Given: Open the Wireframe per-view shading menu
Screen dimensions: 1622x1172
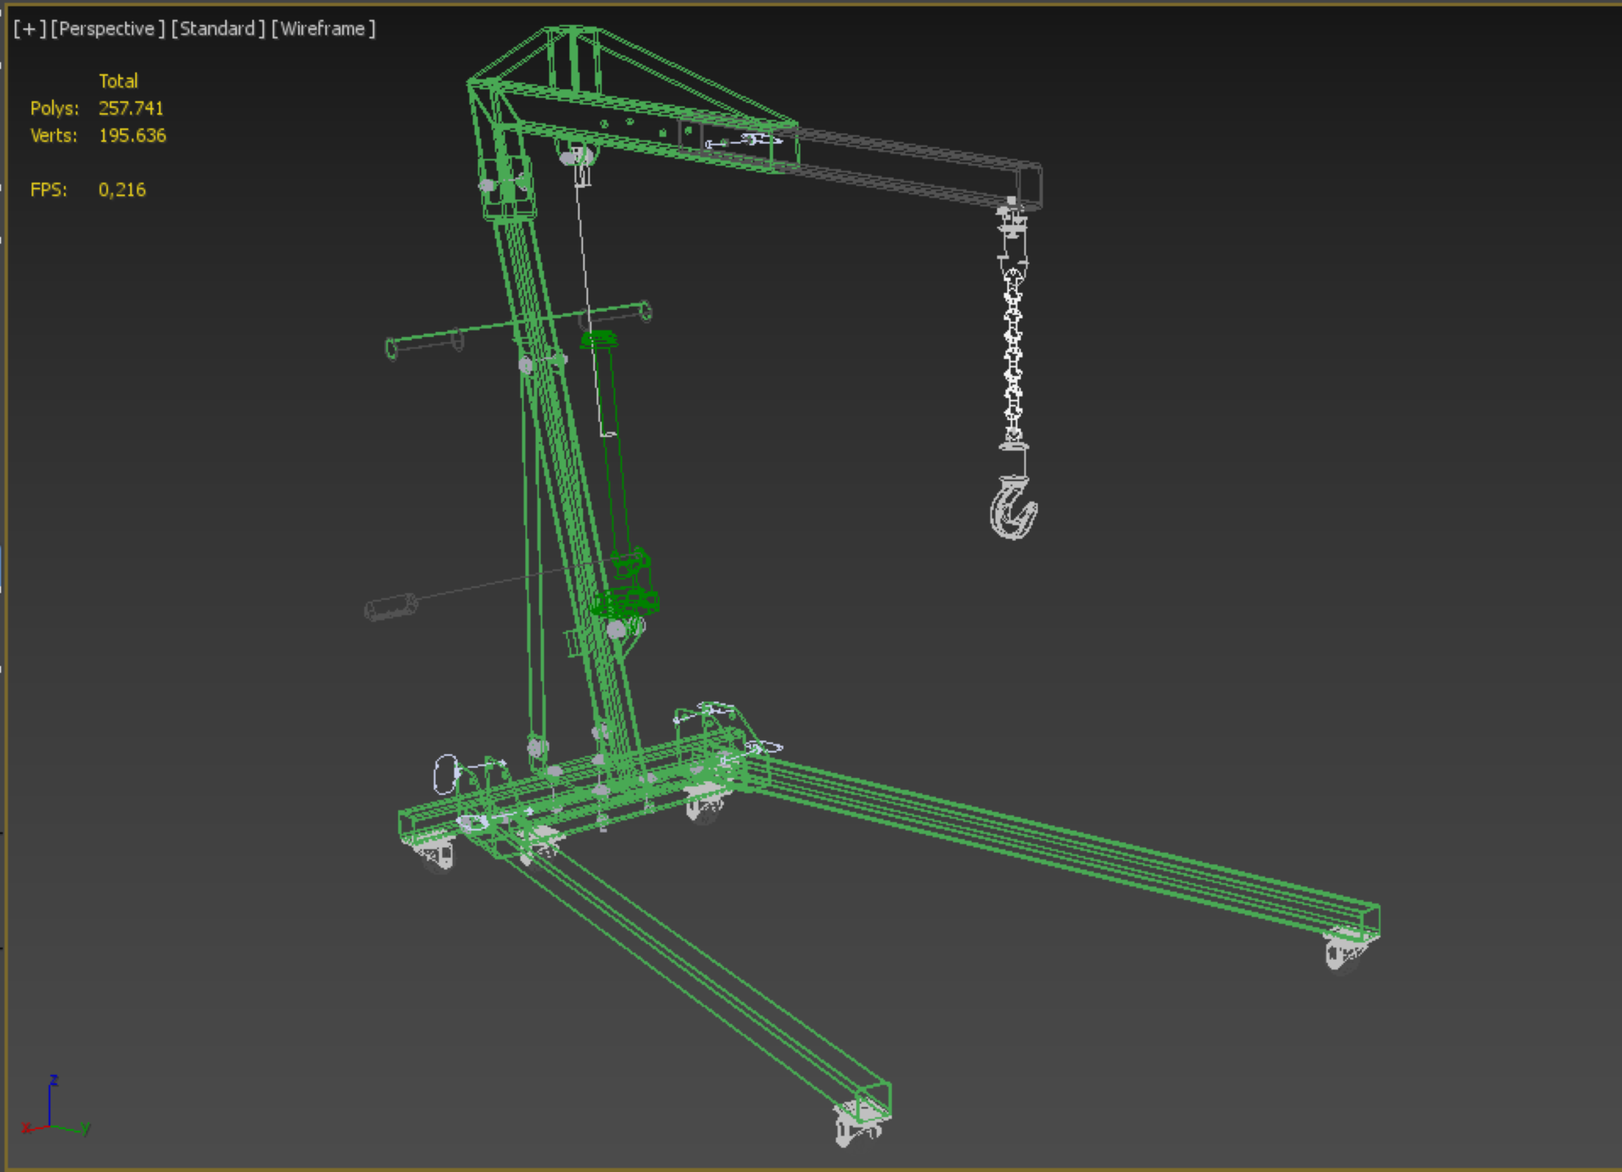Looking at the screenshot, I should tap(322, 29).
